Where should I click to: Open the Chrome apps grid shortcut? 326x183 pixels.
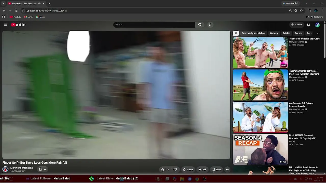[x=3, y=17]
